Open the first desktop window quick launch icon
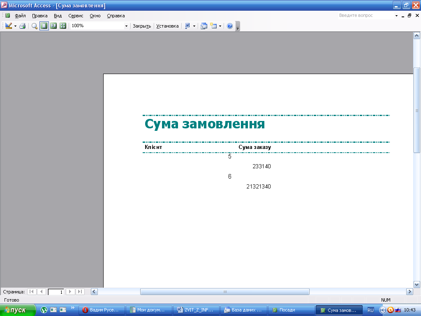 (53, 310)
